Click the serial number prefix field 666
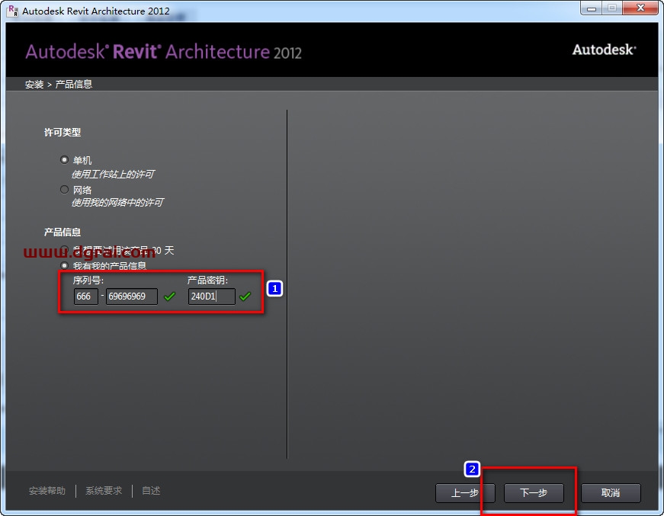 pos(86,296)
